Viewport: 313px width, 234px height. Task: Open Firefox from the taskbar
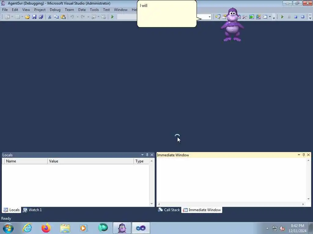(46, 228)
